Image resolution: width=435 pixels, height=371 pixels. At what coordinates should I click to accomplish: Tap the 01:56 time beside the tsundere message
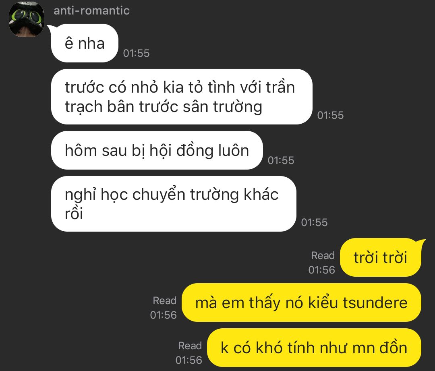[x=164, y=315]
